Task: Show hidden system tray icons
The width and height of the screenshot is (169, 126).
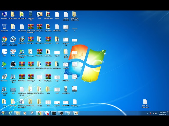Action: click(148, 113)
